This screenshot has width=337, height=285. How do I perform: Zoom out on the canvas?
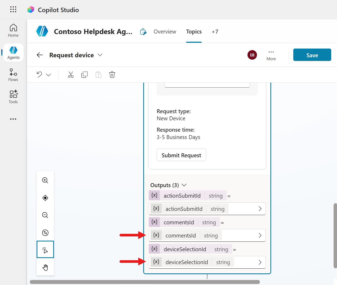coord(45,215)
